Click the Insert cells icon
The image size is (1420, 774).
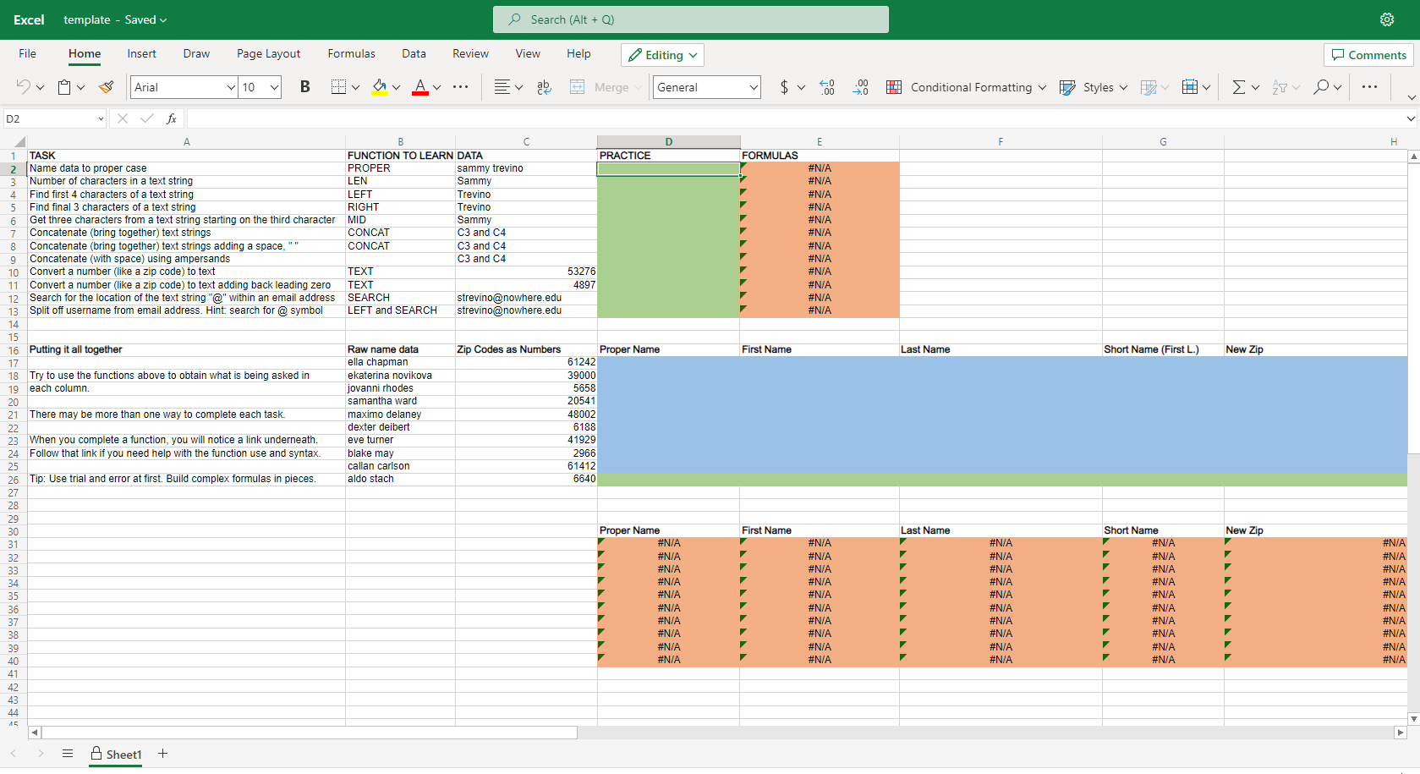click(x=1190, y=87)
